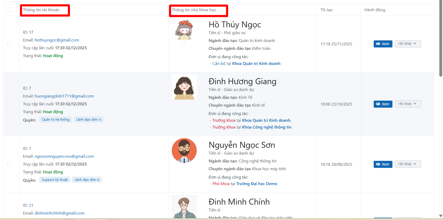Click the vertical scrollbar thumb
Screen dimensions: 443x220
pos(441,39)
